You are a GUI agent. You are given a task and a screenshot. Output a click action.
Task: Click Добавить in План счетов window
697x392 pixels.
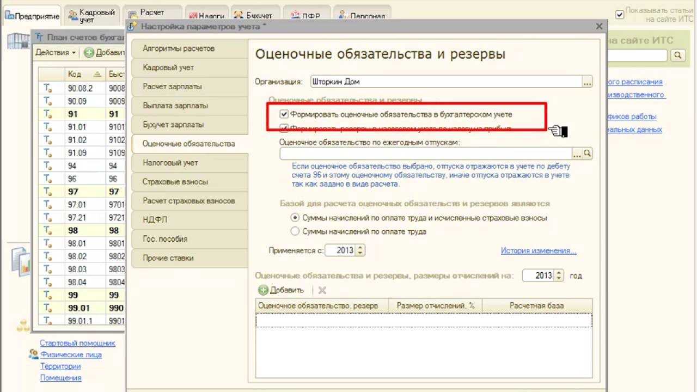103,52
